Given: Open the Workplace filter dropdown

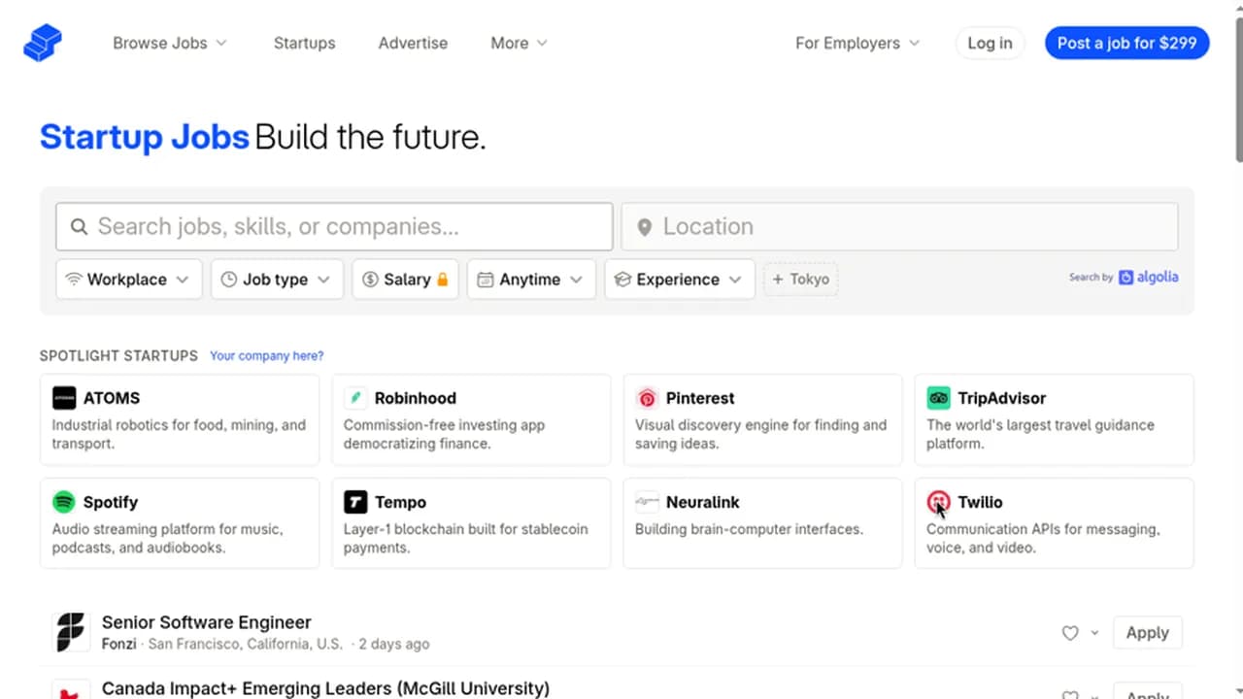Looking at the screenshot, I should [129, 279].
